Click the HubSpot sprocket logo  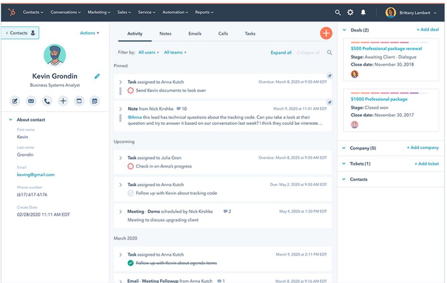12,12
